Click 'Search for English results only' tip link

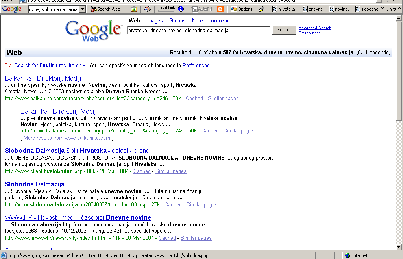(x=50, y=66)
